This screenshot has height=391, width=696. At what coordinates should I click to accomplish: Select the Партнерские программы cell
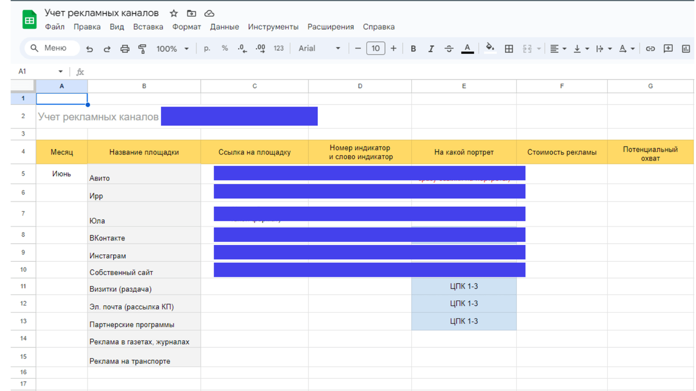(x=144, y=321)
